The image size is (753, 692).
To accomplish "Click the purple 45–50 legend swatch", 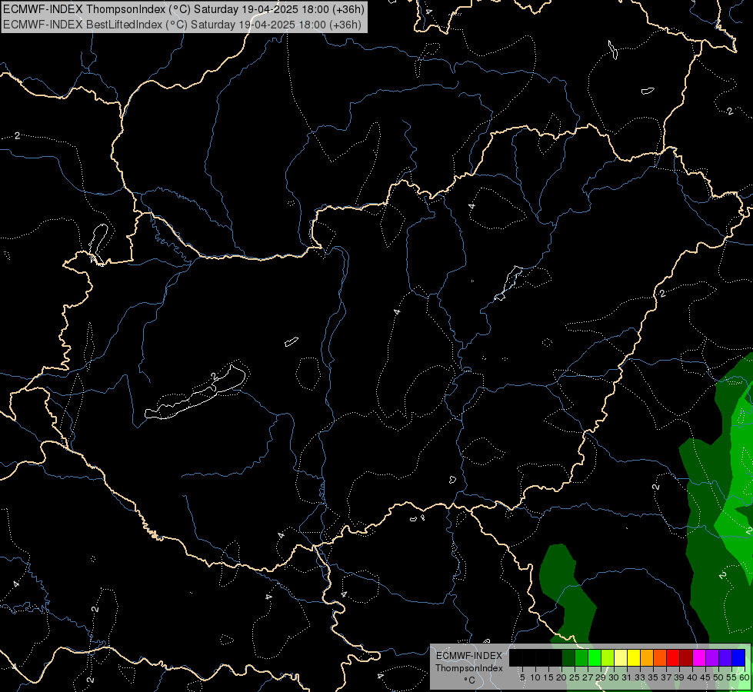I will [712, 658].
